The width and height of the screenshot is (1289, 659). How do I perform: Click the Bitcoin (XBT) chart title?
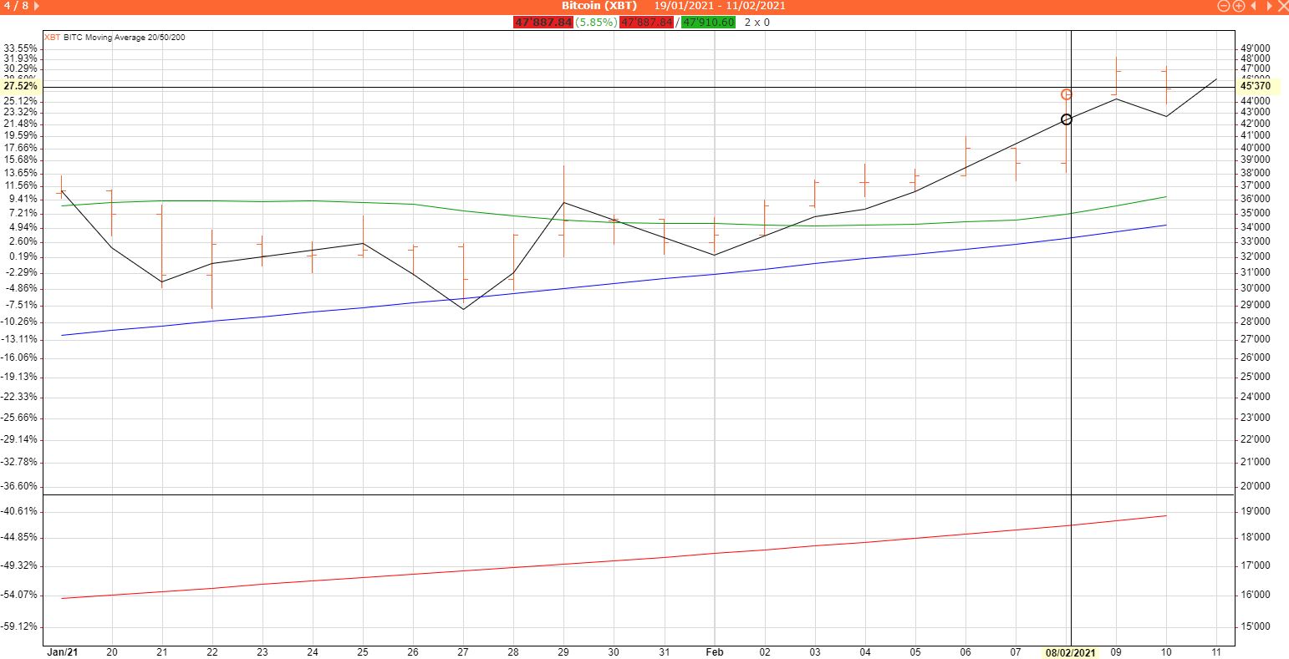click(599, 6)
